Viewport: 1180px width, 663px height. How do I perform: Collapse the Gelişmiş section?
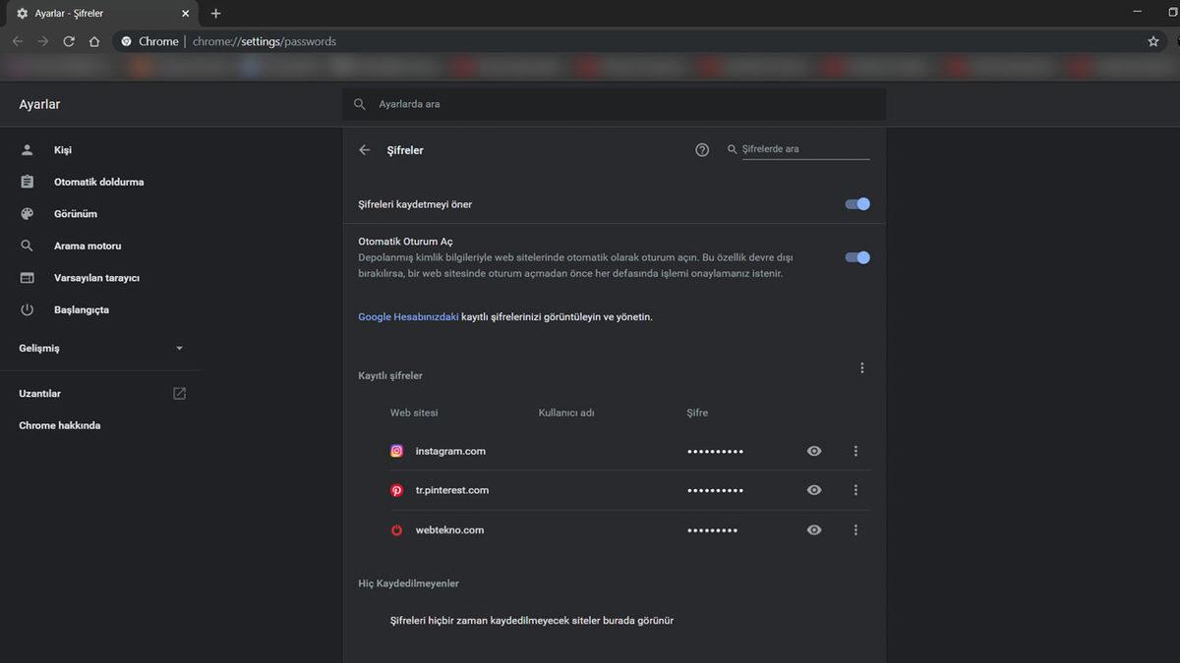point(179,348)
